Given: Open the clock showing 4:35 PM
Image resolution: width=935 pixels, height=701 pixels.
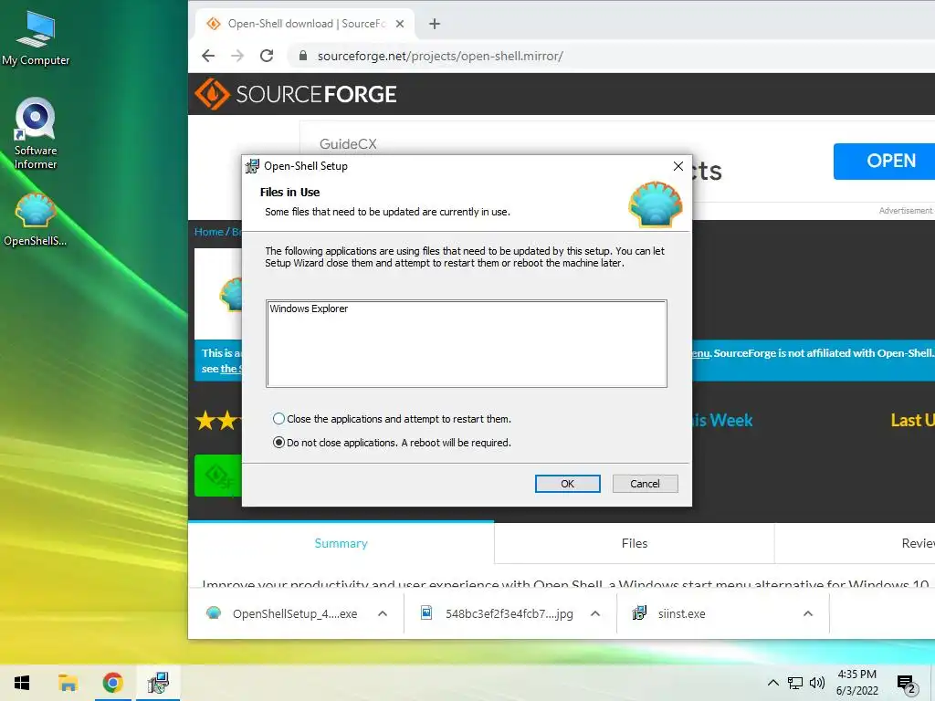Looking at the screenshot, I should click(x=856, y=683).
